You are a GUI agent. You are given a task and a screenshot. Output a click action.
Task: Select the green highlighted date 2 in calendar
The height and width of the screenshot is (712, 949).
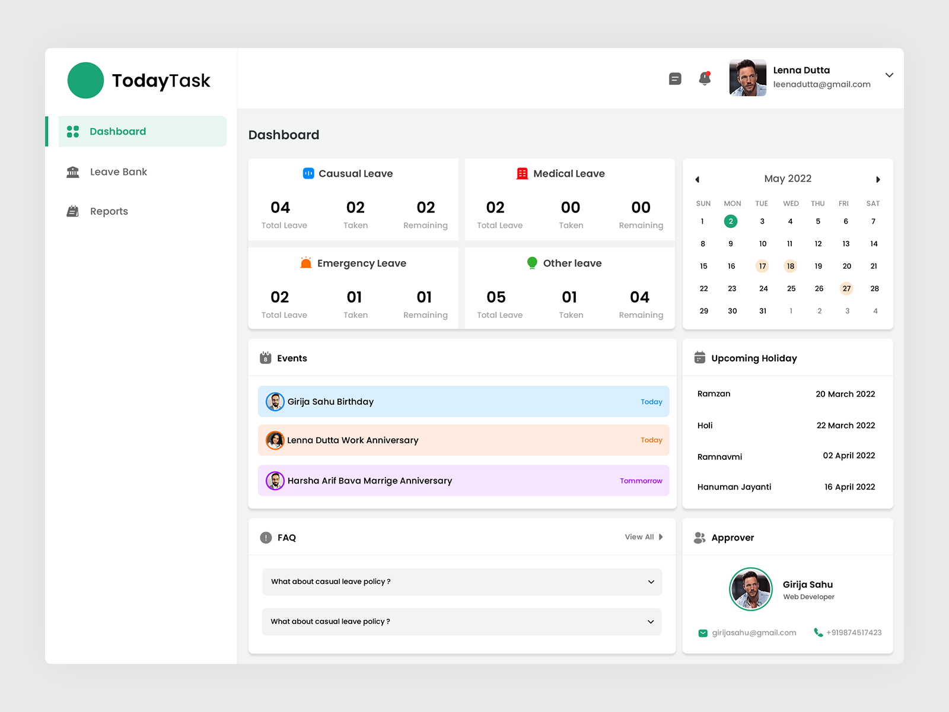pos(731,221)
